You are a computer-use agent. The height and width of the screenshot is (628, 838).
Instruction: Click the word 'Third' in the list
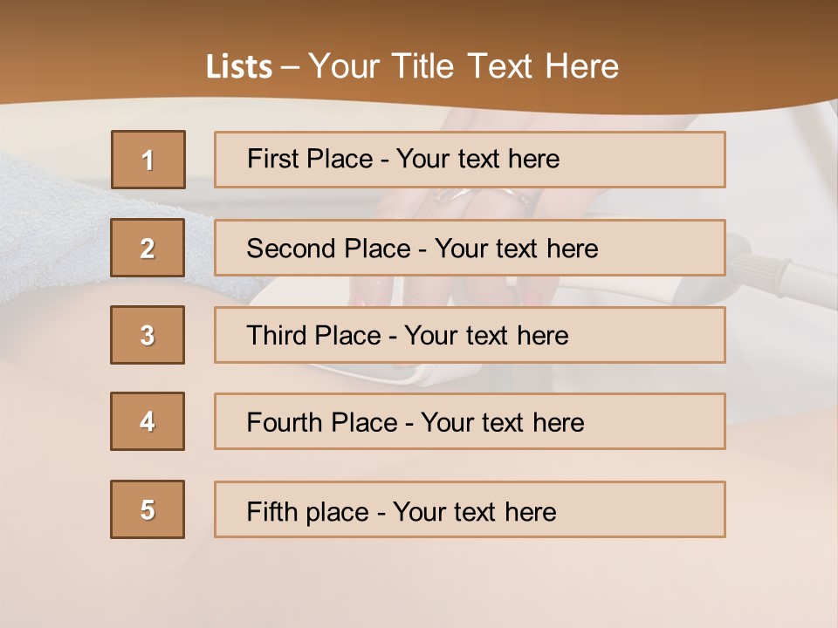pyautogui.click(x=278, y=336)
